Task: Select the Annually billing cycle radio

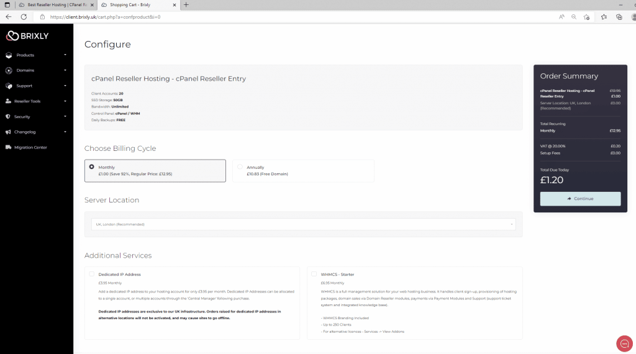Action: (240, 166)
